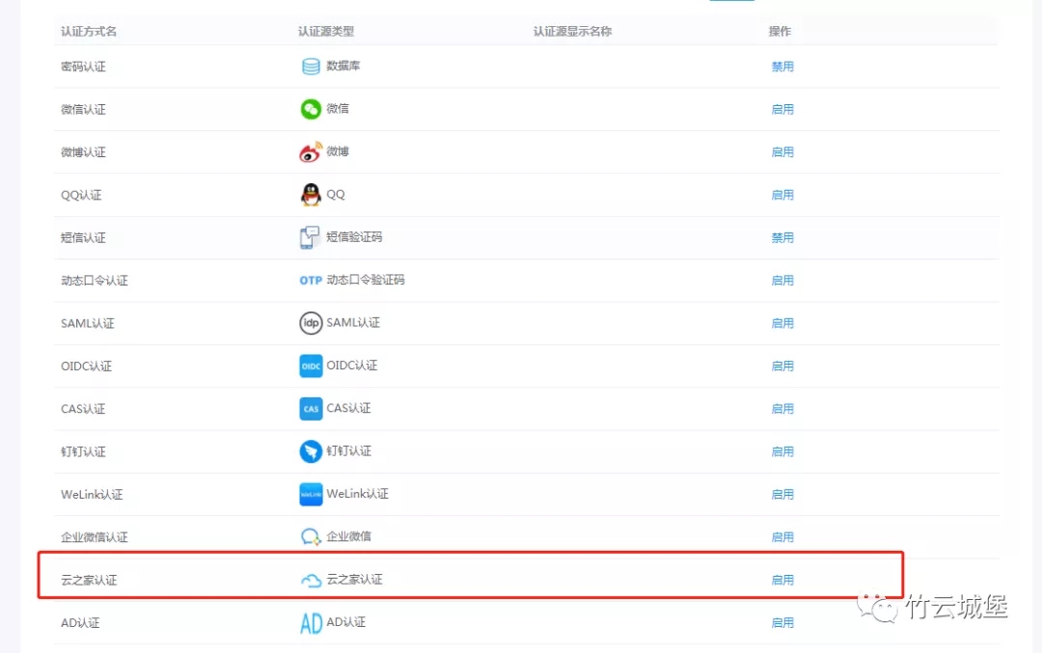Viewport: 1042px width, 653px height.
Task: Click the 企业微信 chat bubble icon
Action: [311, 536]
